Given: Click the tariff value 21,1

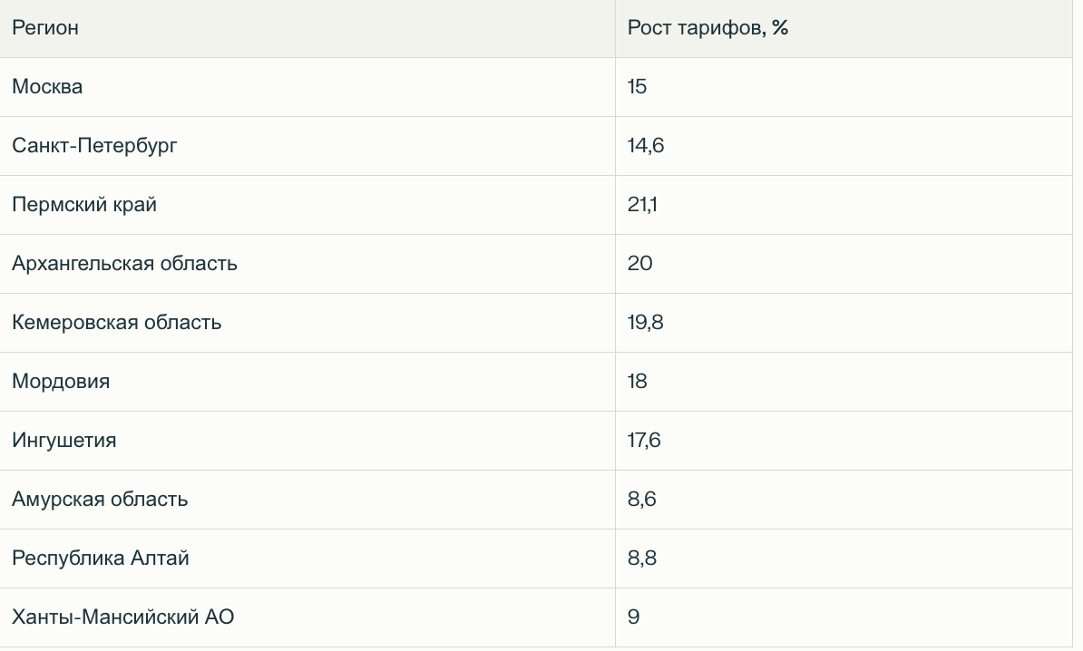Looking at the screenshot, I should coord(642,205).
